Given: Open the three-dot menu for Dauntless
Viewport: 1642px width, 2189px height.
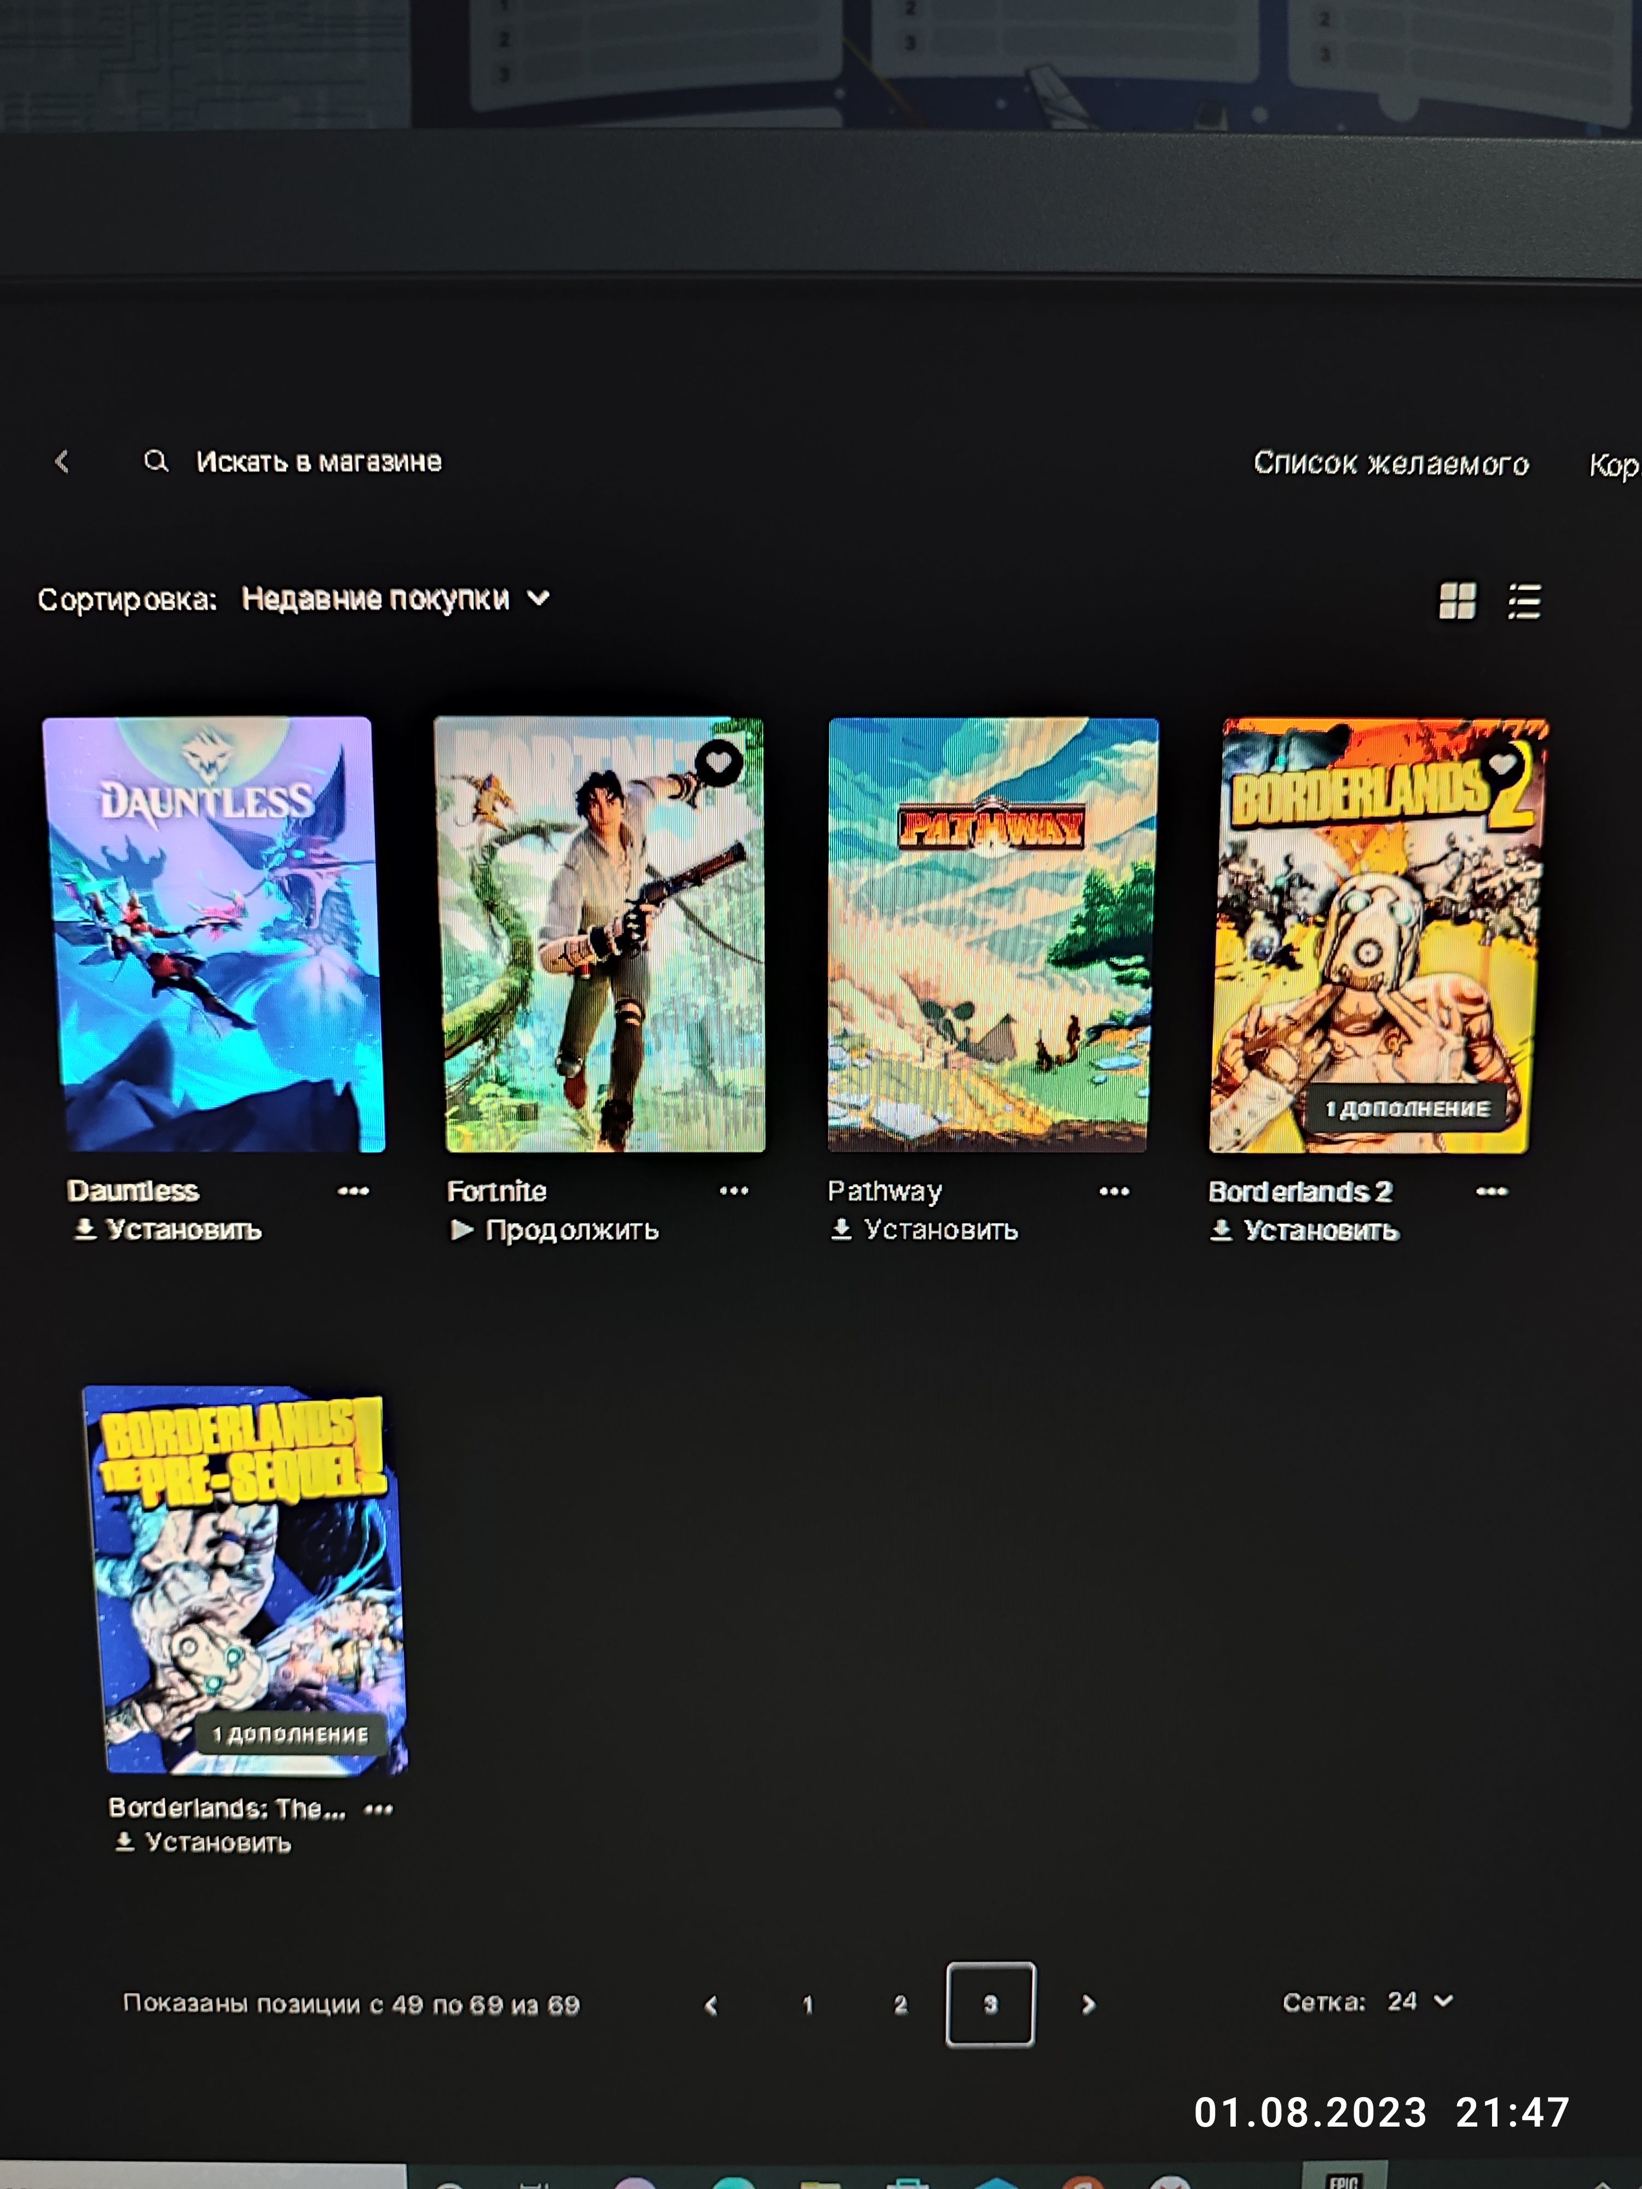Looking at the screenshot, I should [x=354, y=1190].
